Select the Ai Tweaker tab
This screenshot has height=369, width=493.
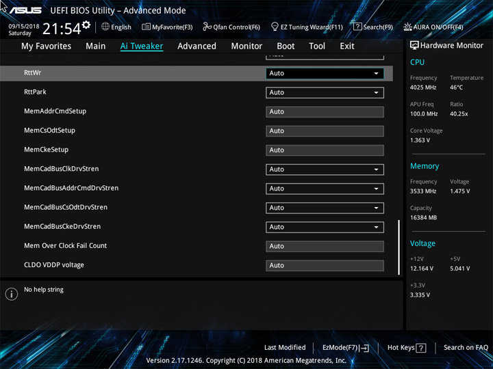click(142, 46)
